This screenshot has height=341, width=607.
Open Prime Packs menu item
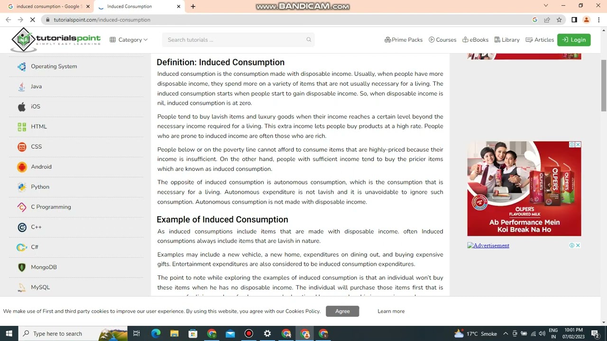click(x=403, y=40)
